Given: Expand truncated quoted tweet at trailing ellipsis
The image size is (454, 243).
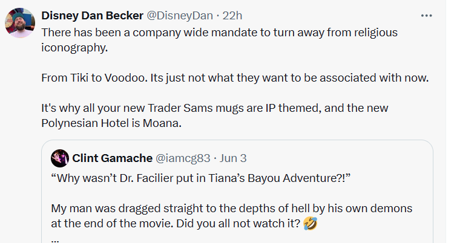Looking at the screenshot, I should click(x=55, y=239).
